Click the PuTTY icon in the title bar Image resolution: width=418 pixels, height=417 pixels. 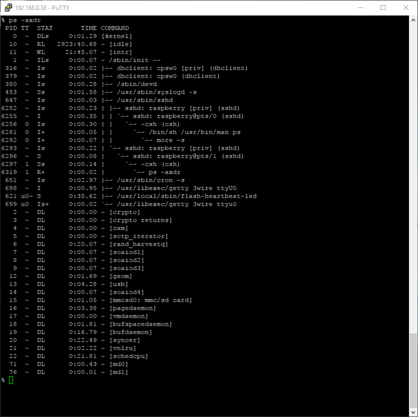8,7
